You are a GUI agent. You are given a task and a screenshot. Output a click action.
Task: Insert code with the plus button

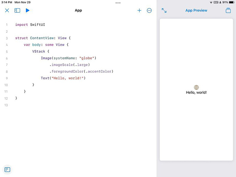pos(139,10)
